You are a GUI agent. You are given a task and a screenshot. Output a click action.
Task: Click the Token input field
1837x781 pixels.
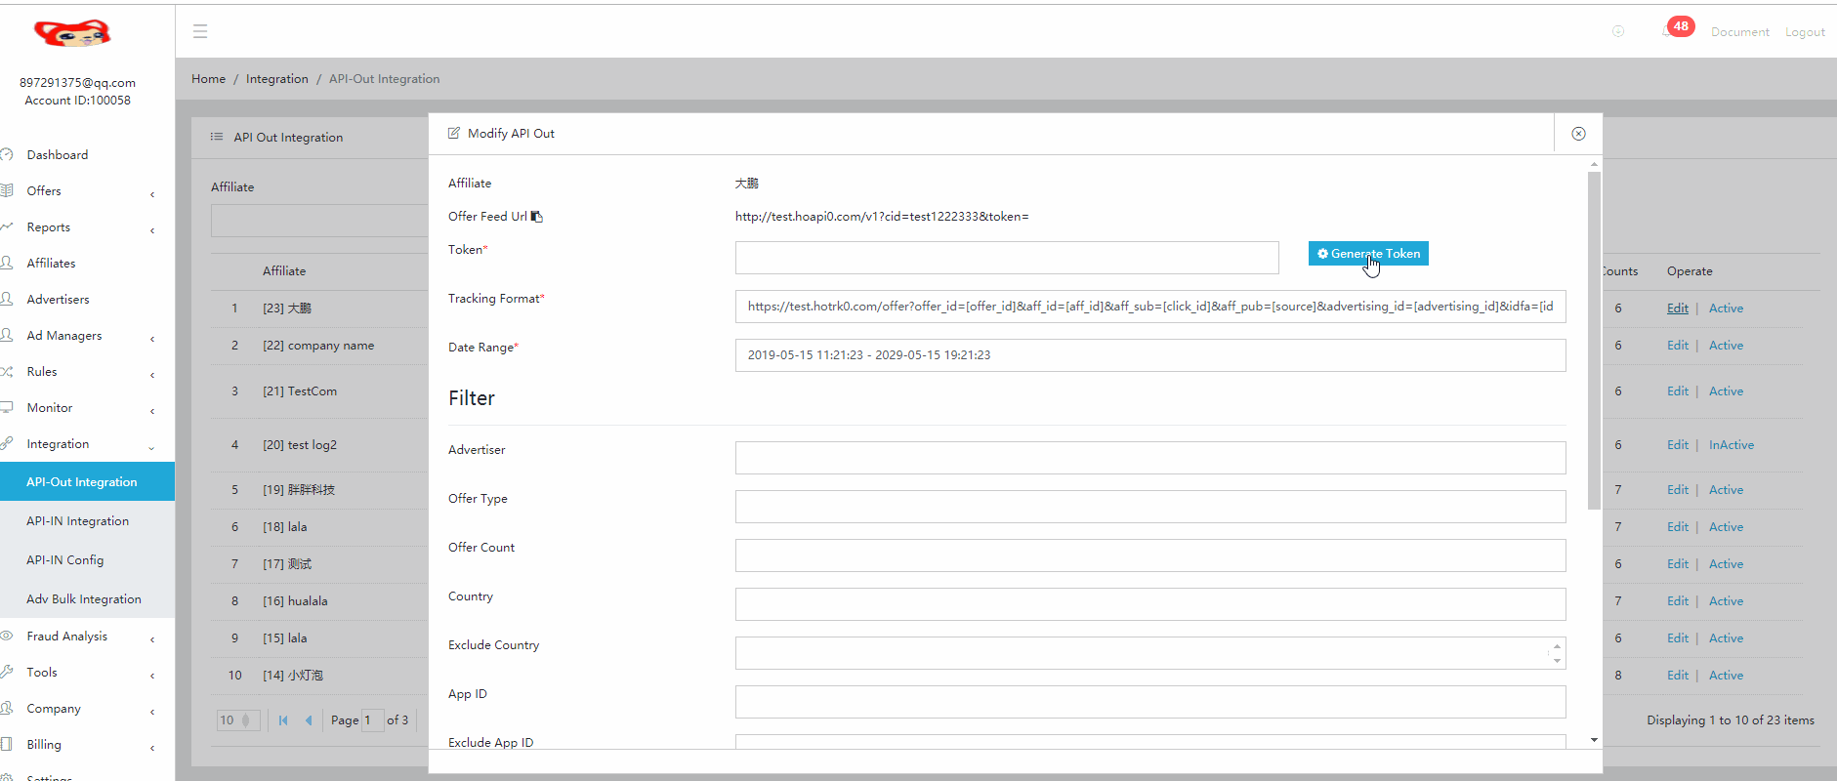(1006, 258)
